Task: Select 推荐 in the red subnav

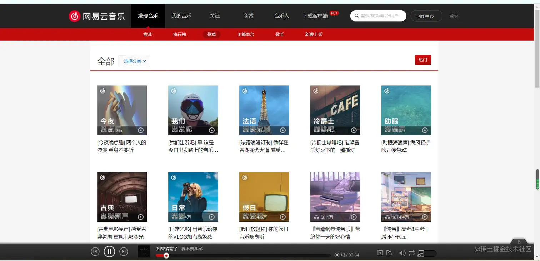Action: coord(147,35)
